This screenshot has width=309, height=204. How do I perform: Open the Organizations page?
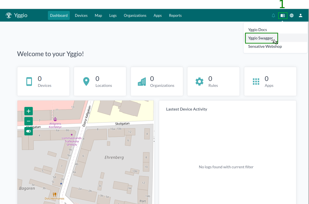[x=135, y=16]
